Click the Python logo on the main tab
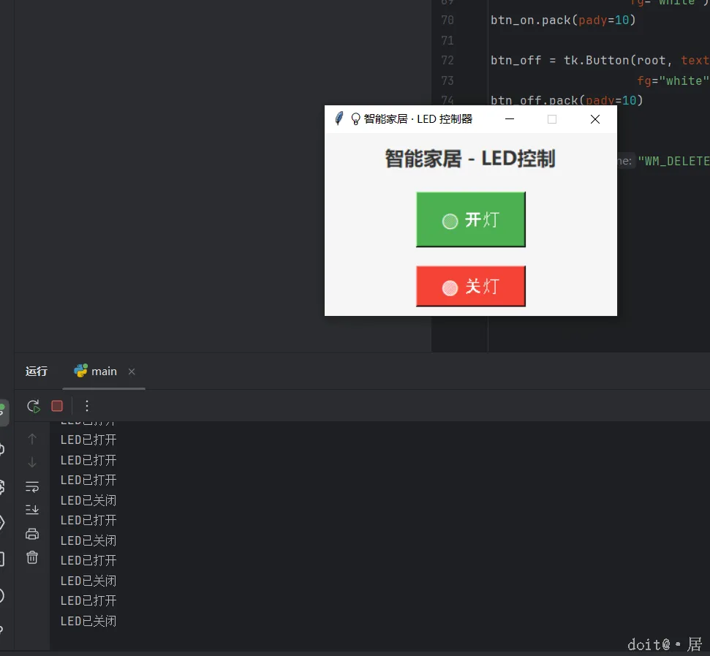Image resolution: width=710 pixels, height=656 pixels. click(79, 371)
